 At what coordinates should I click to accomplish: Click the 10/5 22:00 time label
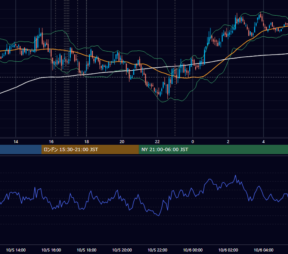[x=158, y=250]
